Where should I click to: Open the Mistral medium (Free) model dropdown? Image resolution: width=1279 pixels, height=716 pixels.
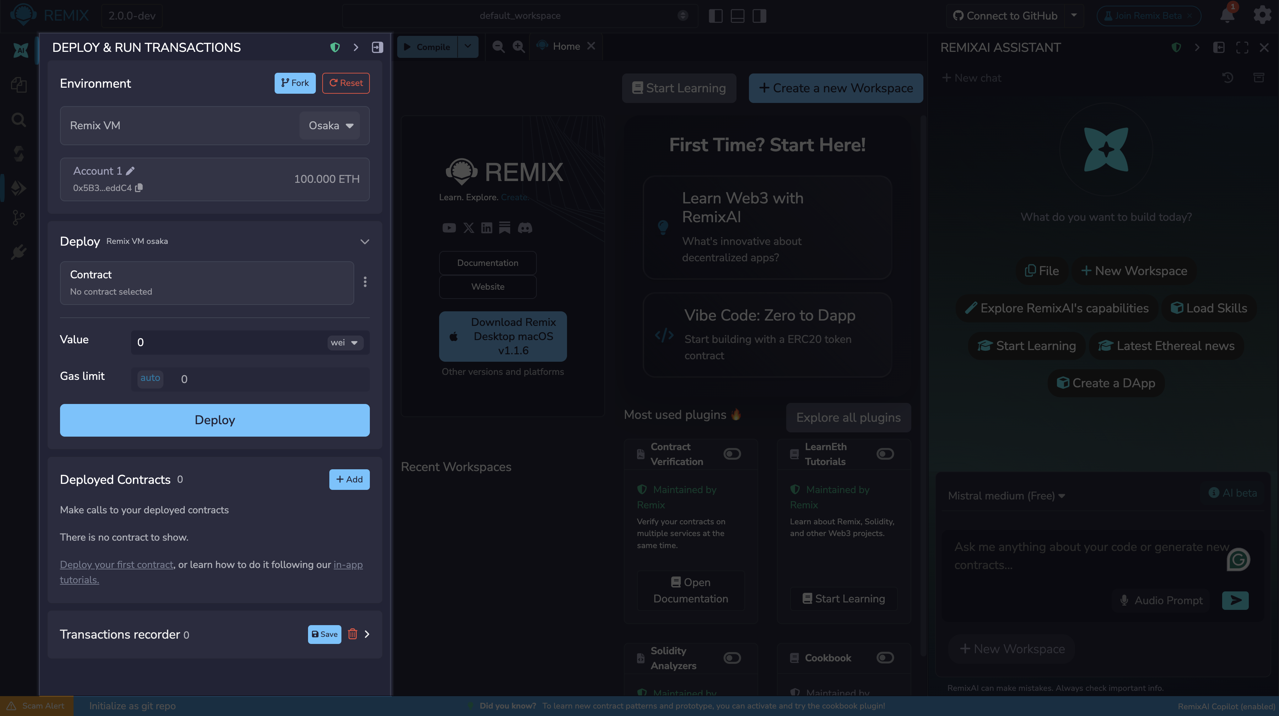pos(1007,496)
